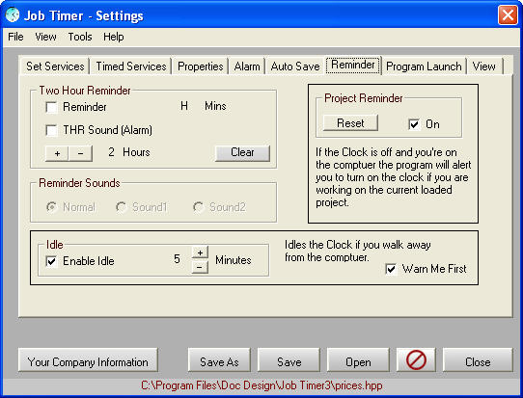Decrease idle minutes with the minus button
The height and width of the screenshot is (398, 523).
pyautogui.click(x=200, y=267)
